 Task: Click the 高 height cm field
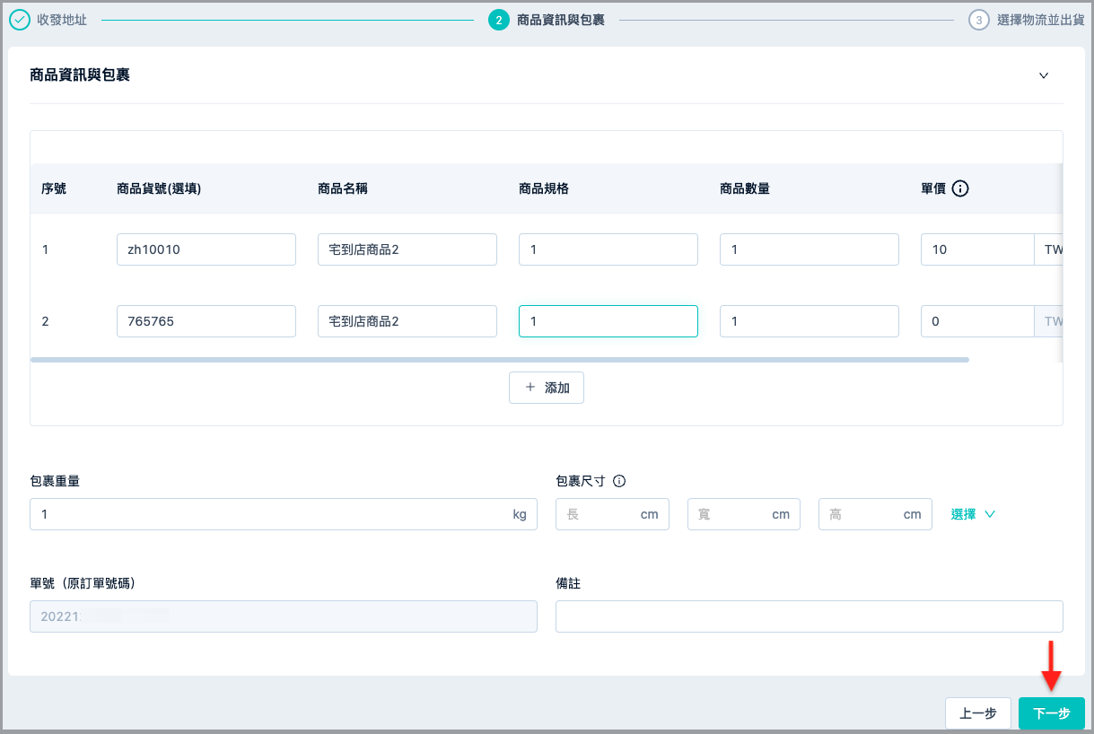(x=875, y=514)
